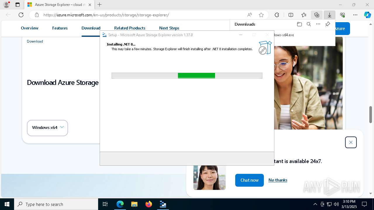Screen dimensions: 374x210
Task: Open the Copilot sidebar
Action: point(368,15)
